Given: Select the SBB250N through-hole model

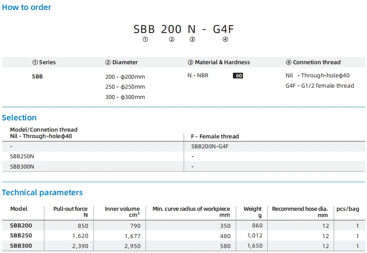Looking at the screenshot, I should [x=22, y=156].
